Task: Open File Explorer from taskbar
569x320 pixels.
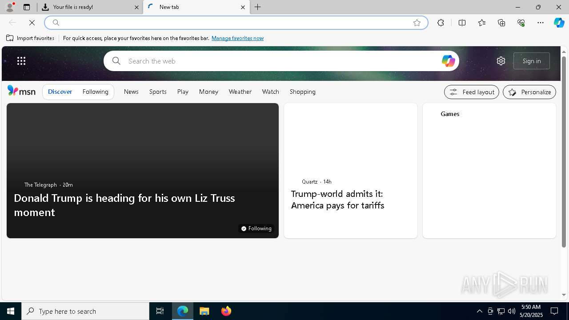Action: [204, 311]
